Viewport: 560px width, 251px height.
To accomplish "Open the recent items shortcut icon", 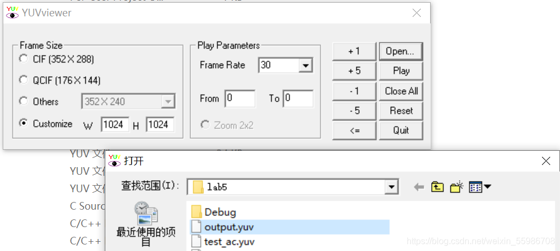I will pos(146,213).
